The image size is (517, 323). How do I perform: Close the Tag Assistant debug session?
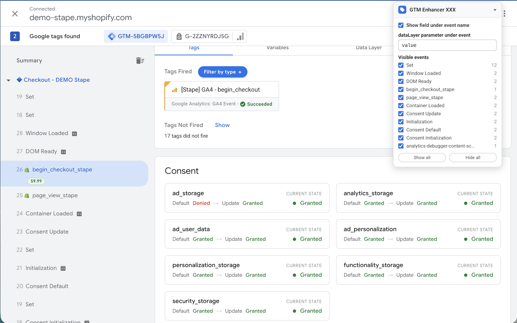(15, 14)
